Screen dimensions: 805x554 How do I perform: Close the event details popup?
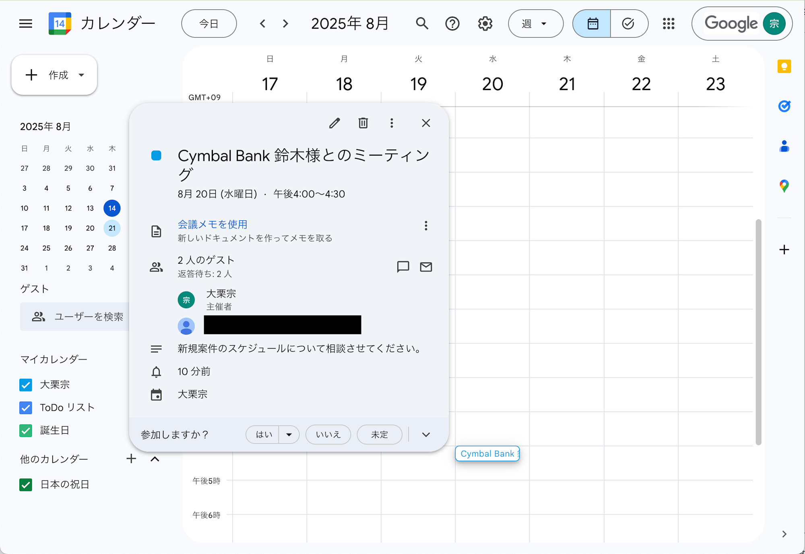click(426, 123)
